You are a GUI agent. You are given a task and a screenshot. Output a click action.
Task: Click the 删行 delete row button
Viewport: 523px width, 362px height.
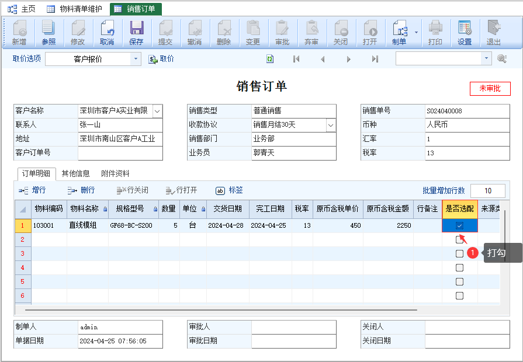(81, 190)
